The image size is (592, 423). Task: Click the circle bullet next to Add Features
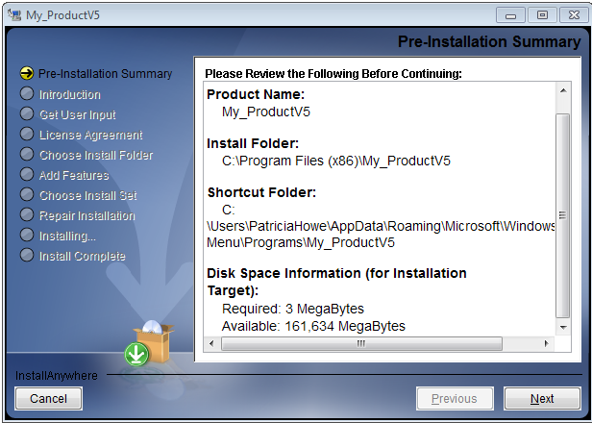[27, 175]
